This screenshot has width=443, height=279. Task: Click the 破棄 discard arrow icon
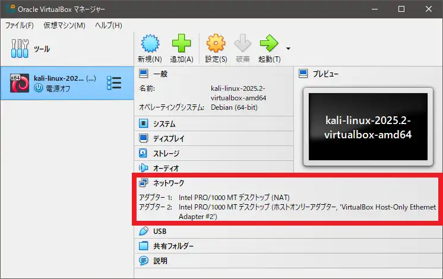(x=243, y=43)
